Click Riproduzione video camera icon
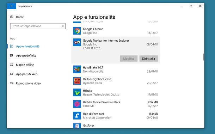 point(12,83)
